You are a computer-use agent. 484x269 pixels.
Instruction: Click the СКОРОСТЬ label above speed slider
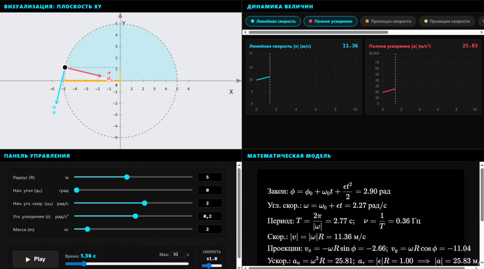click(x=212, y=252)
